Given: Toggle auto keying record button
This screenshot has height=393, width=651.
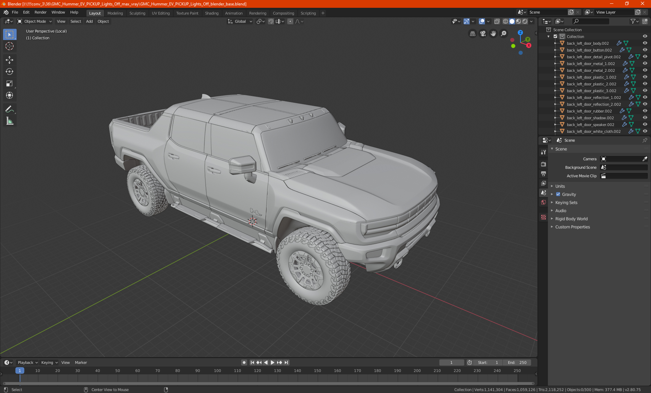Looking at the screenshot, I should [x=244, y=363].
